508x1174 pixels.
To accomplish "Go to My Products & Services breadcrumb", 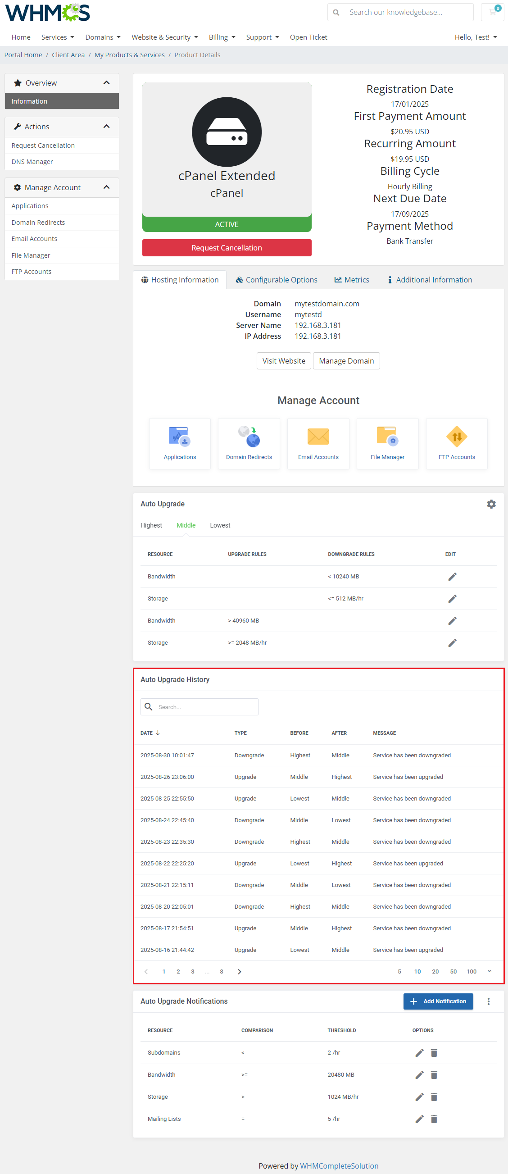I will coord(129,55).
